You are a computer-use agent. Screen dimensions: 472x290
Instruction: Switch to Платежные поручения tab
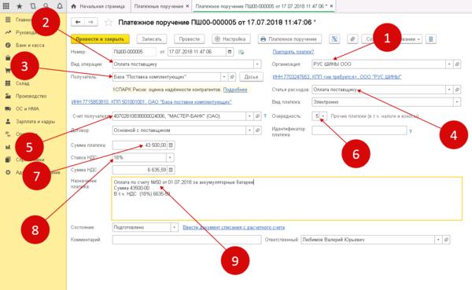tap(159, 6)
